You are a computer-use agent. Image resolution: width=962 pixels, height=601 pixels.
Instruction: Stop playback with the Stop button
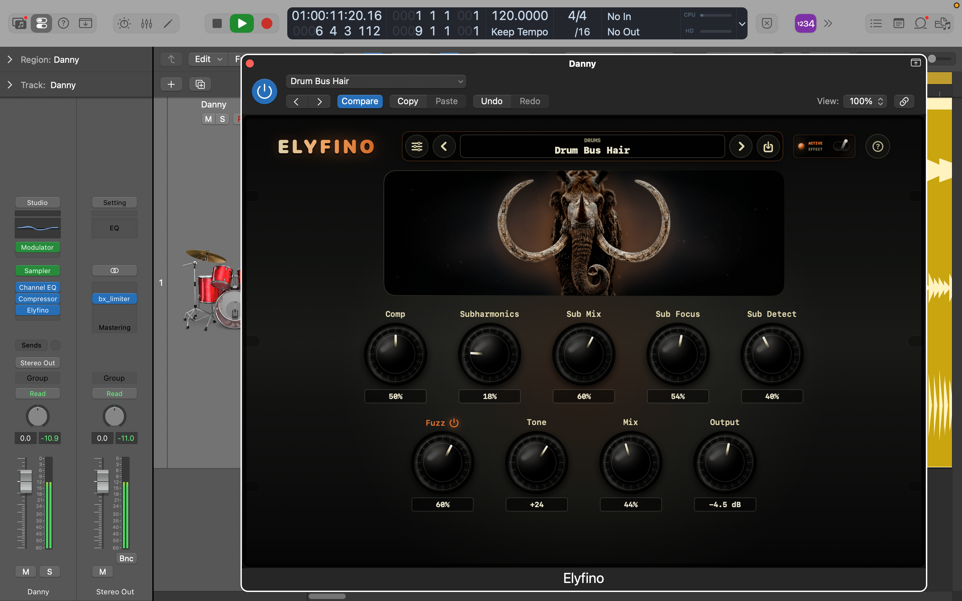coord(217,23)
